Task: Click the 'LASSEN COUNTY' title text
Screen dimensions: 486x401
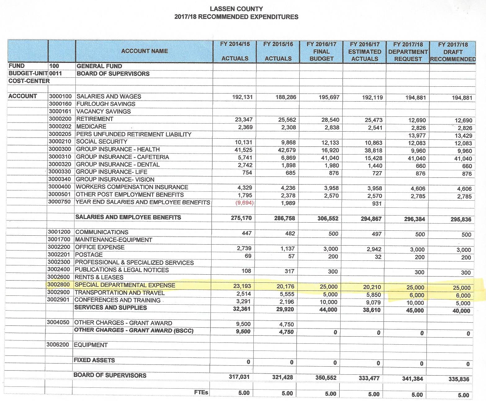Action: (236, 9)
